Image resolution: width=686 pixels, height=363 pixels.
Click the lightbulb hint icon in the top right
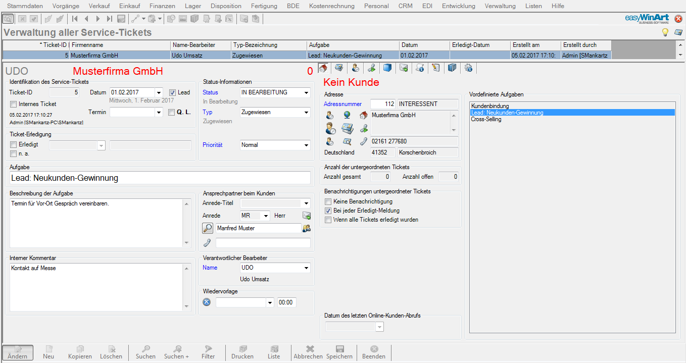(665, 32)
